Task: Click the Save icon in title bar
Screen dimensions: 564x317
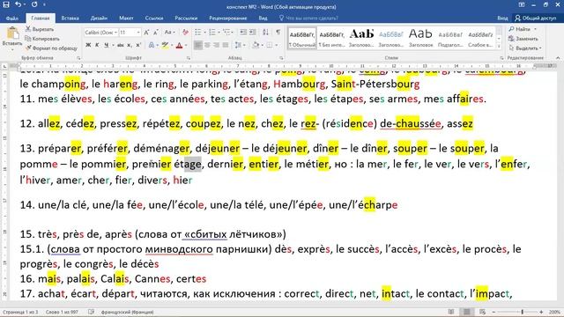Action: [x=6, y=4]
